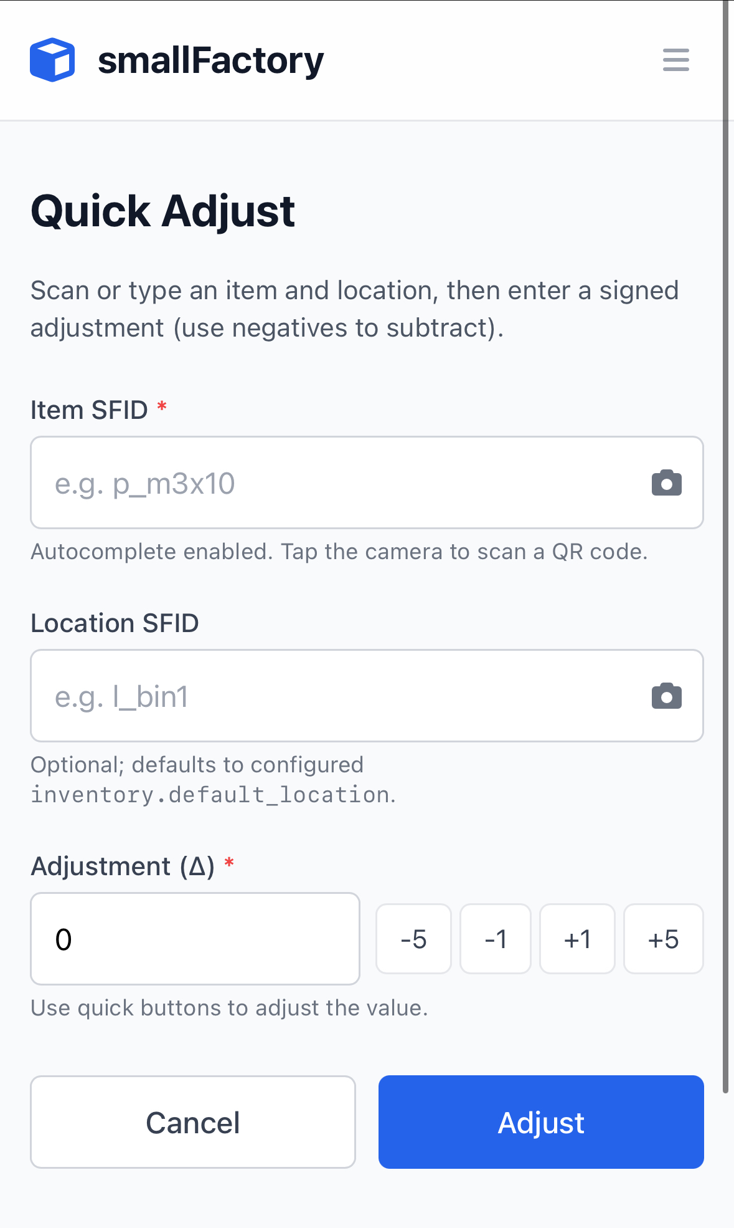Click the smallFactory blue cube logo

point(52,60)
